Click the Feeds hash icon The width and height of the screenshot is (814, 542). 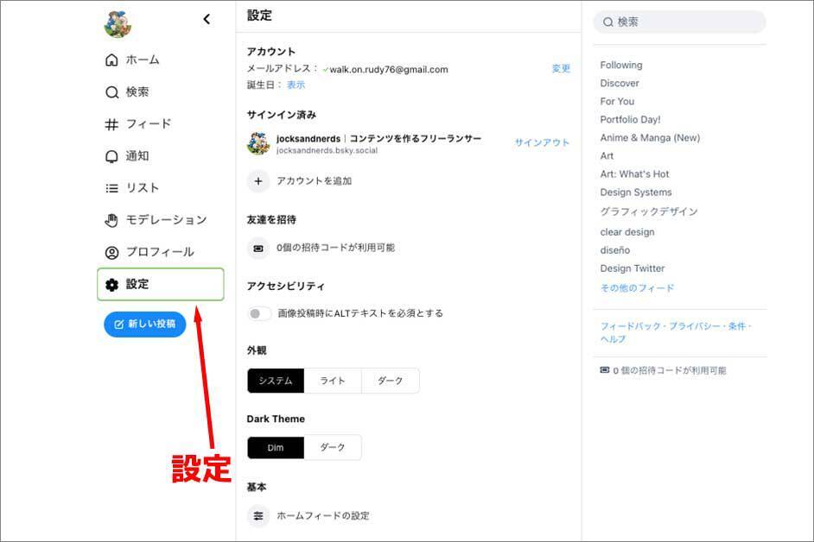[111, 124]
